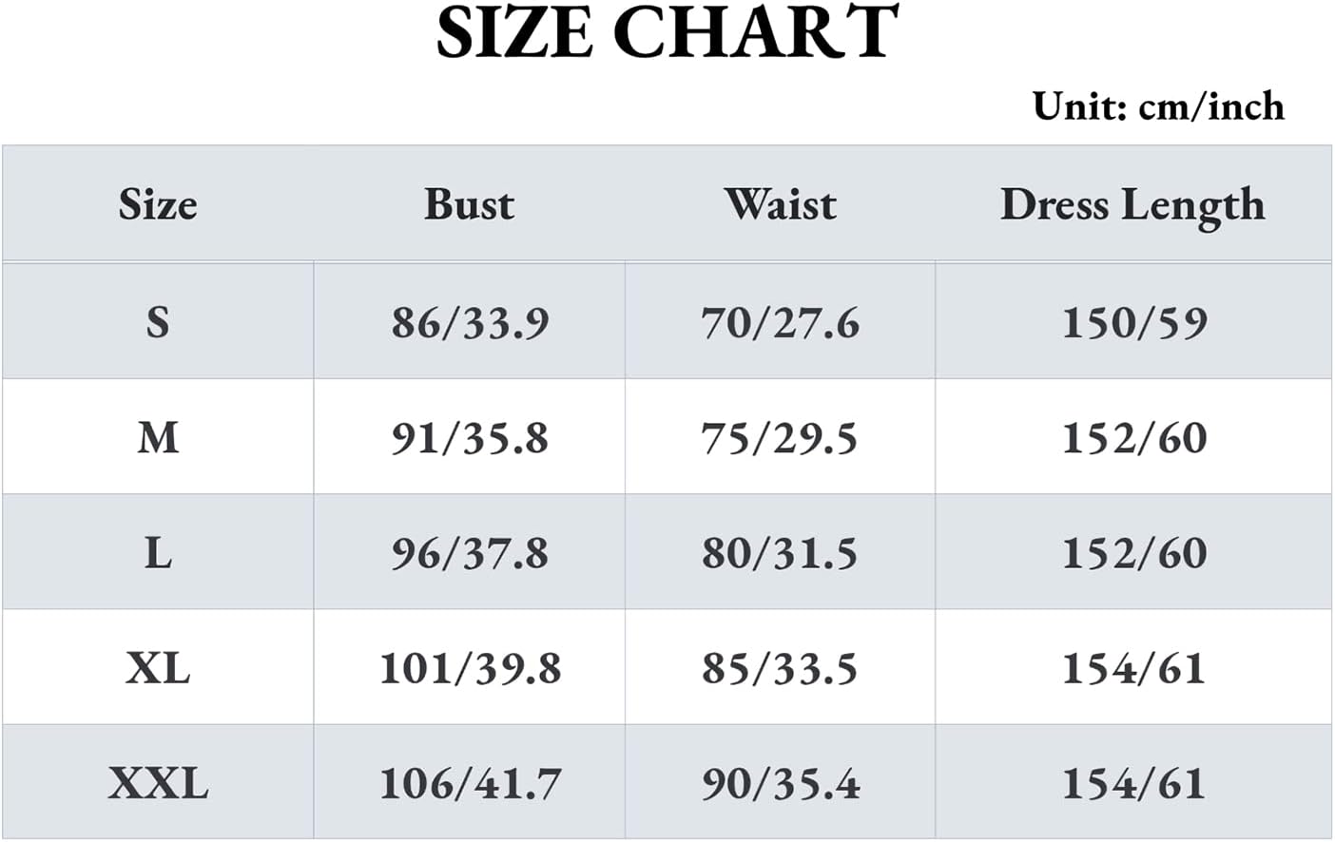Click bust value 106/41.7

point(470,784)
